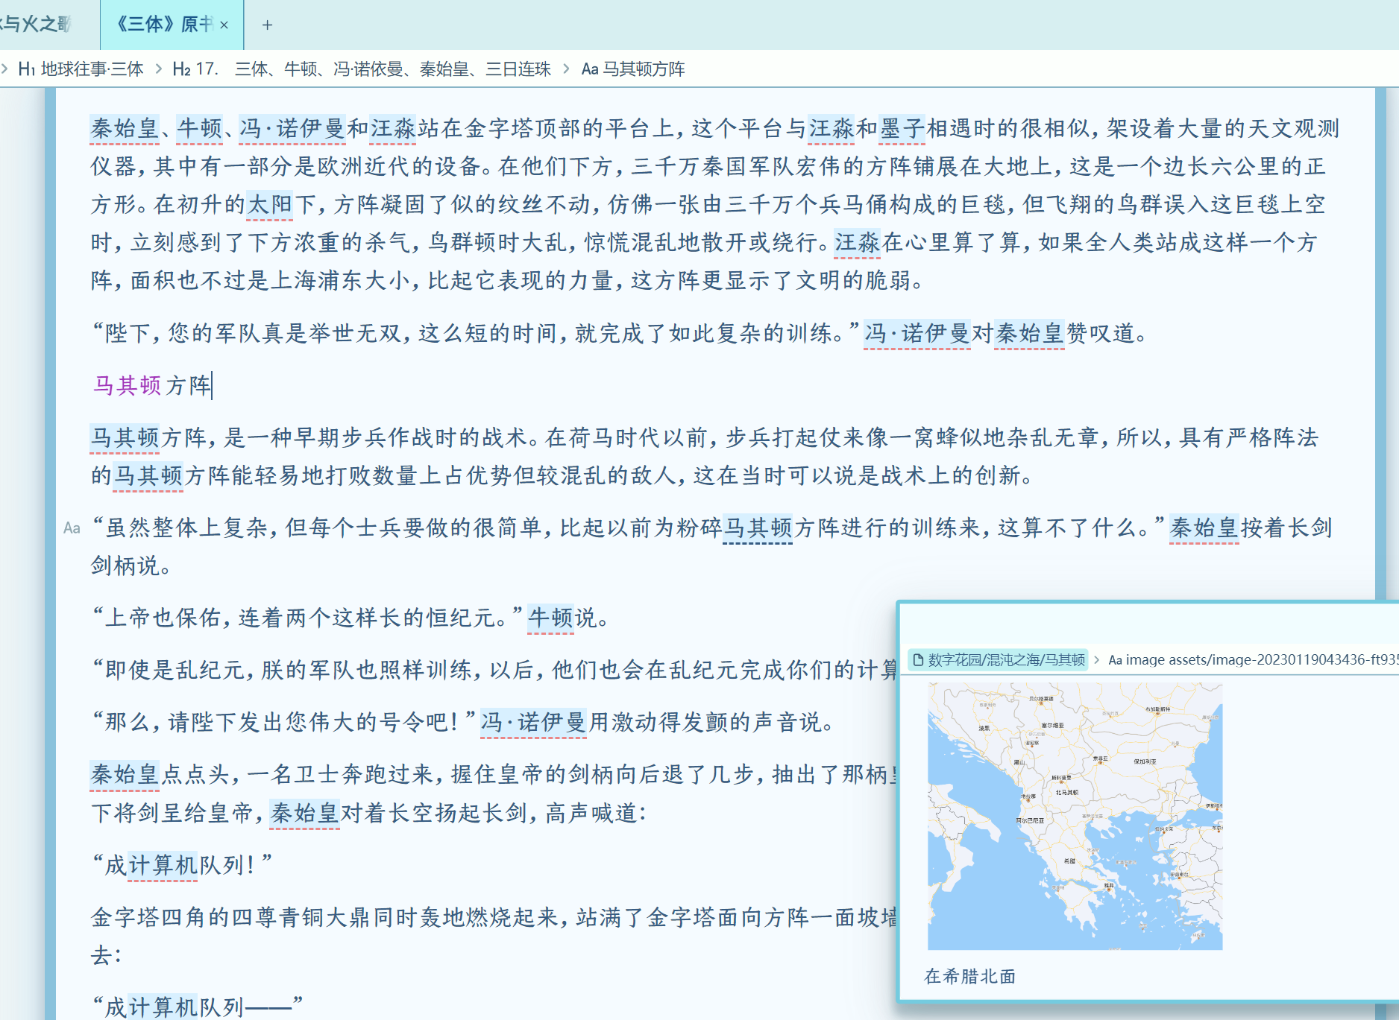The width and height of the screenshot is (1399, 1020).
Task: Click 冯·诺伊曼 link before 用激动得发颤
Action: [x=533, y=722]
